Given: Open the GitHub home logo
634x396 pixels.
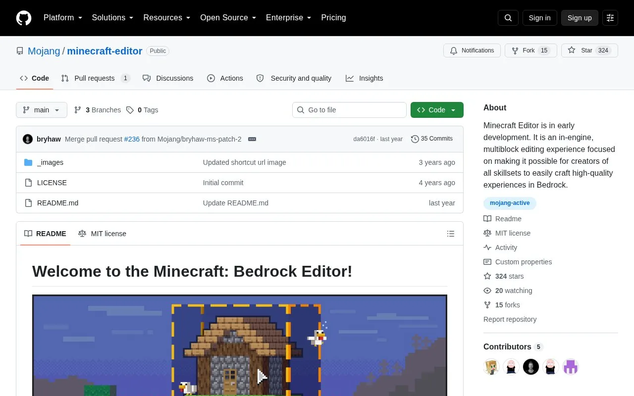Looking at the screenshot, I should pyautogui.click(x=24, y=18).
